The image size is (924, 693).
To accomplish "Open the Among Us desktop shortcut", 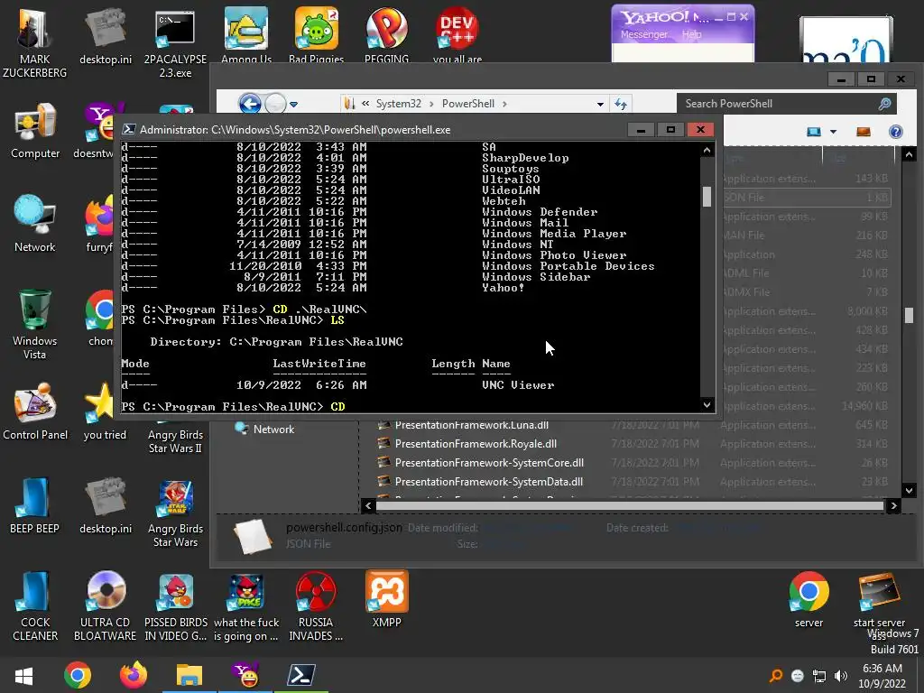I will [246, 35].
